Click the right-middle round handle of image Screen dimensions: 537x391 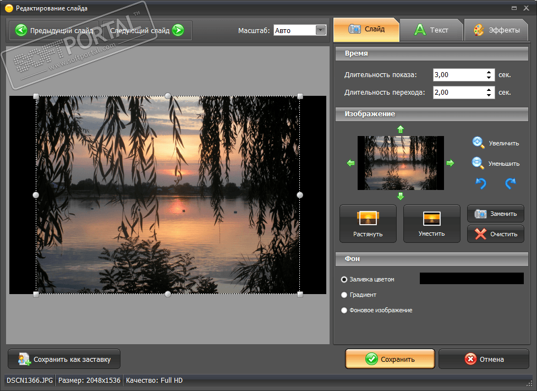click(x=300, y=195)
